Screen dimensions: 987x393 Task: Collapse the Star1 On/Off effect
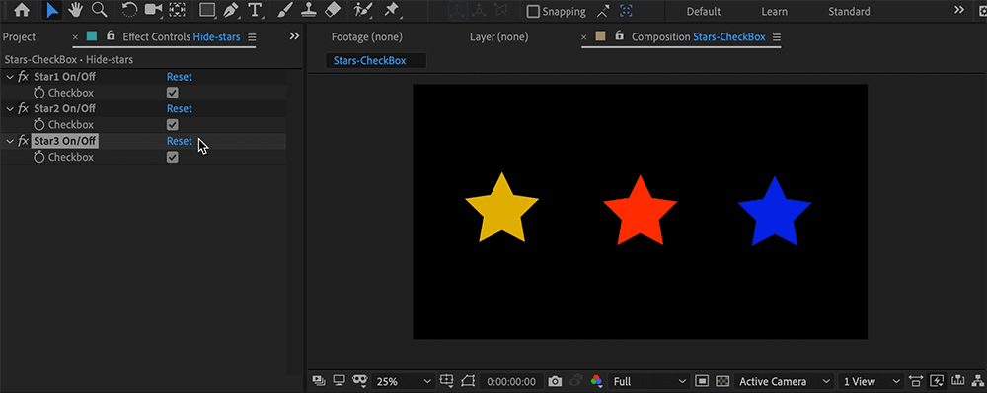click(x=10, y=77)
